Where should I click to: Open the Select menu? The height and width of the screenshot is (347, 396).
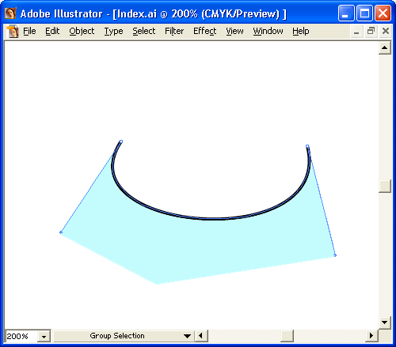click(144, 31)
